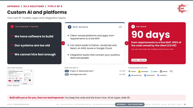Click the AWS logo icon
The width and height of the screenshot is (193, 108).
pyautogui.click(x=171, y=71)
